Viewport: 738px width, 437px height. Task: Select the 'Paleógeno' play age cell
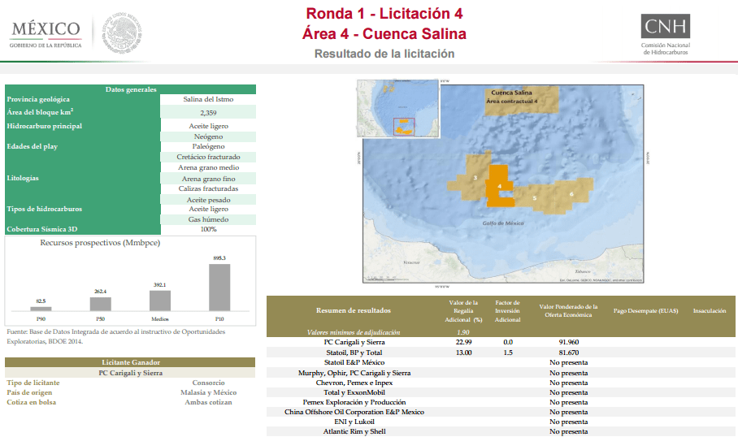click(208, 146)
